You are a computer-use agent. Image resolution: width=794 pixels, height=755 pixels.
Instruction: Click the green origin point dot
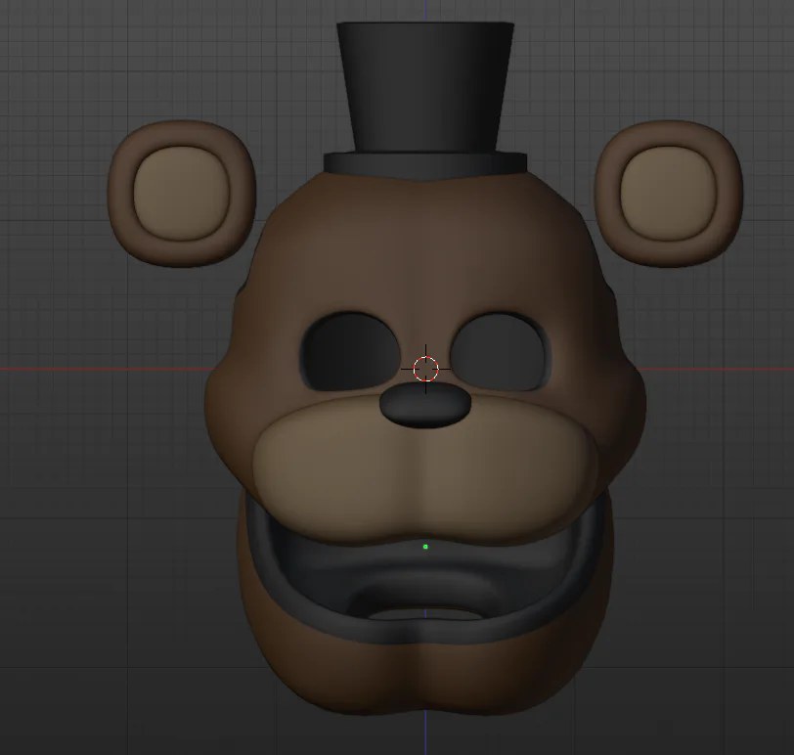[425, 547]
